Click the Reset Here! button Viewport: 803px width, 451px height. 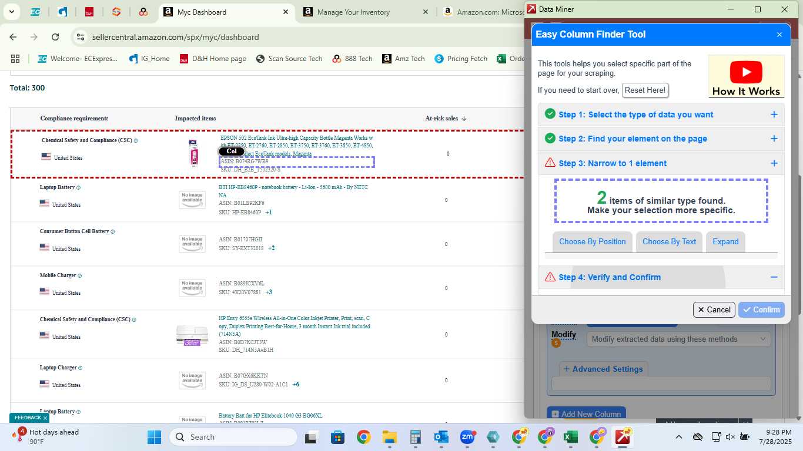[x=645, y=90]
